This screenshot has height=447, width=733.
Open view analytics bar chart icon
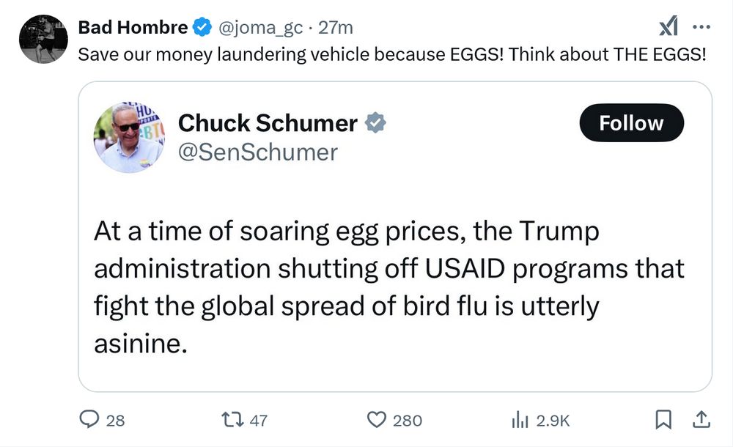pos(520,419)
